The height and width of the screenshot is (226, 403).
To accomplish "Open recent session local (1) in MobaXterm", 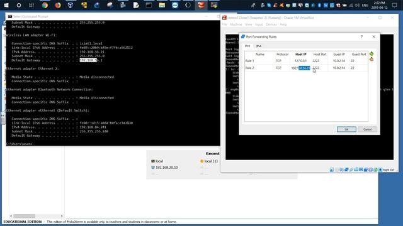I will click(209, 161).
